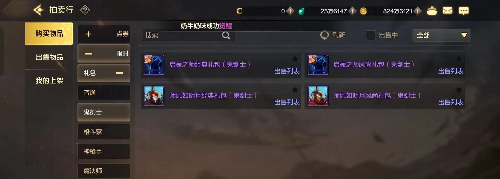
Task: Switch to the 出售物品 tab
Action: [x=49, y=57]
